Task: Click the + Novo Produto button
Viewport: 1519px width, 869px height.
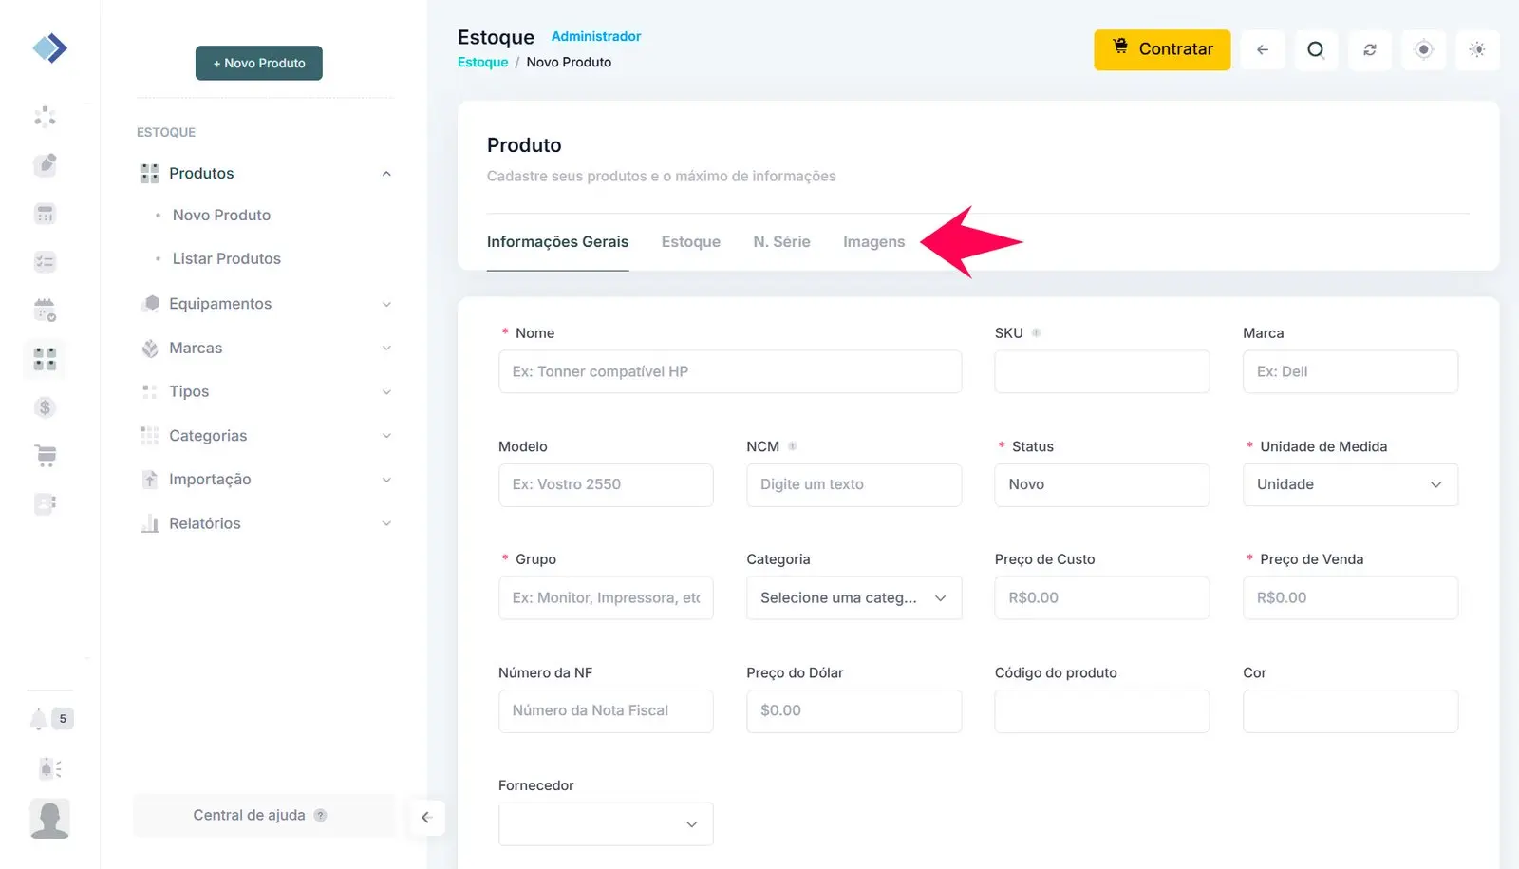Action: (x=258, y=63)
